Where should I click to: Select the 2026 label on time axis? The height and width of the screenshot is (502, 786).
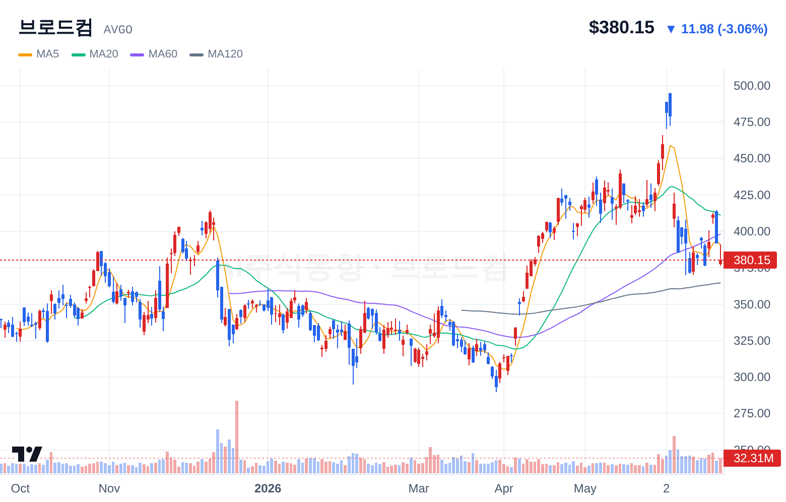click(268, 488)
